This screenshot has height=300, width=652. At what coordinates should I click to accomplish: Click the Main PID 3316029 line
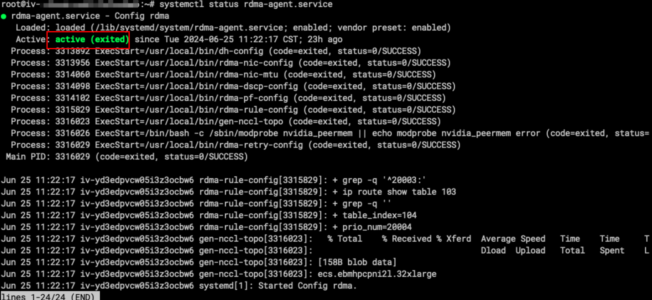pyautogui.click(x=127, y=157)
